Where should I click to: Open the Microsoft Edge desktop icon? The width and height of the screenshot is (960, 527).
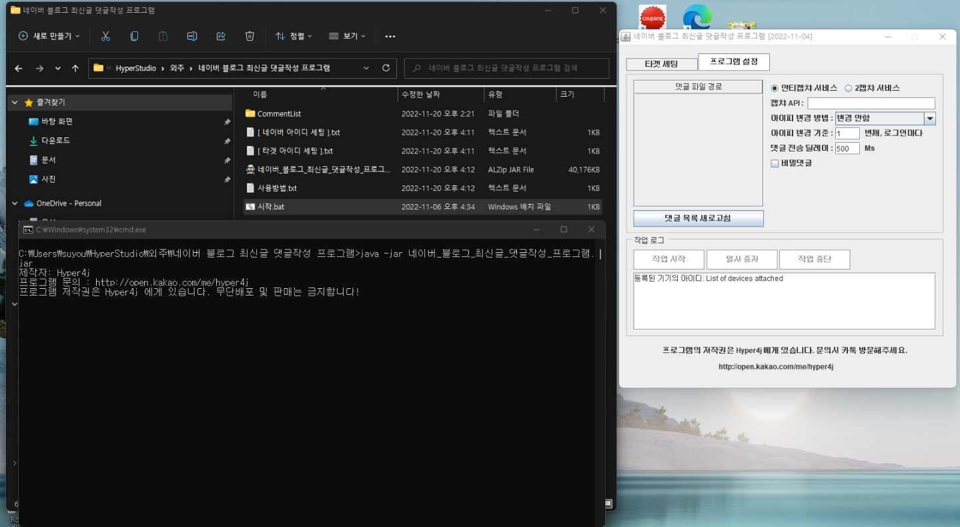tap(697, 17)
